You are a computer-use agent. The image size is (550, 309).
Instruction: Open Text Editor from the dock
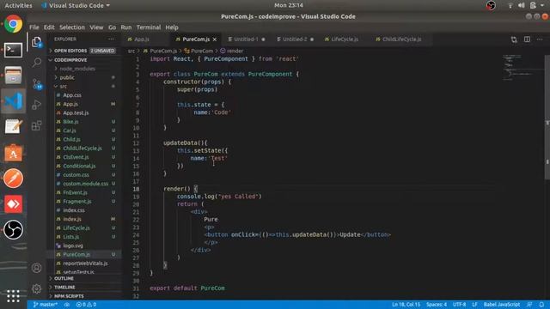(14, 127)
